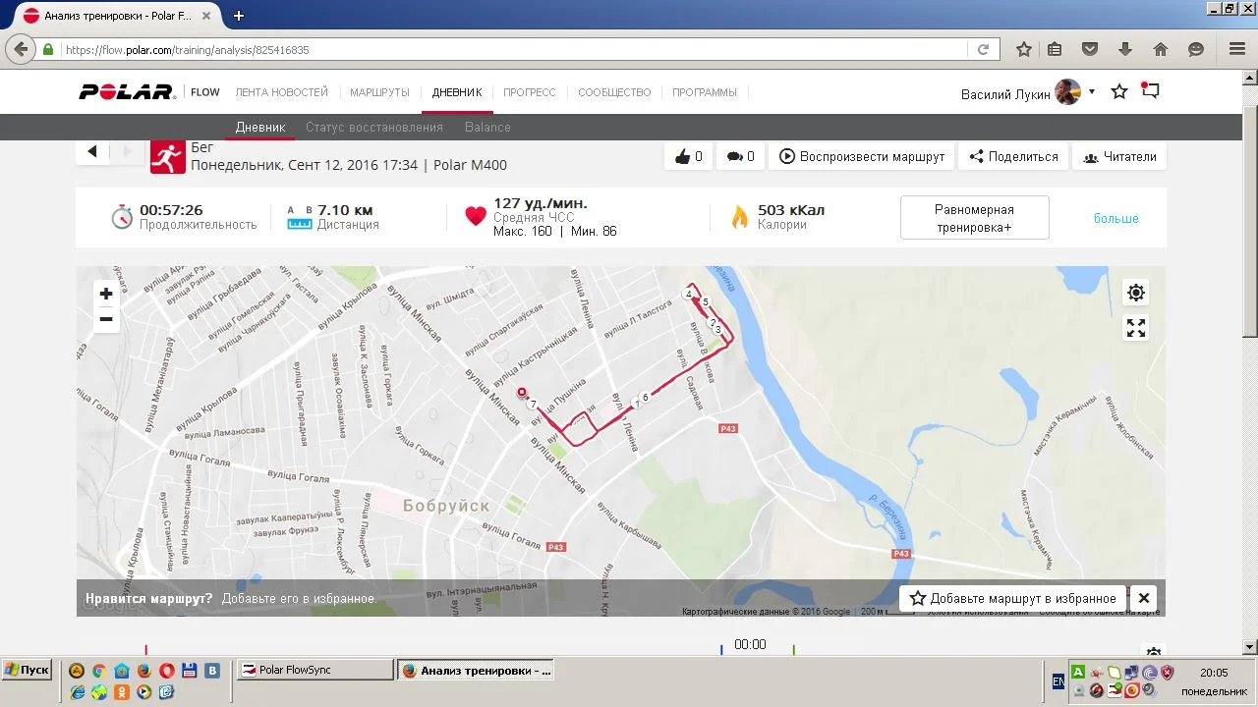
Task: Click the running sport icon
Action: pos(168,156)
